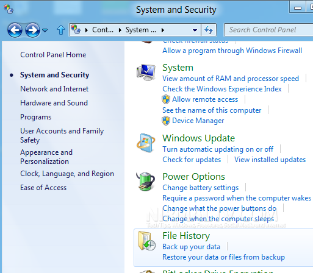
Task: Open Device Manager
Action: 198,121
